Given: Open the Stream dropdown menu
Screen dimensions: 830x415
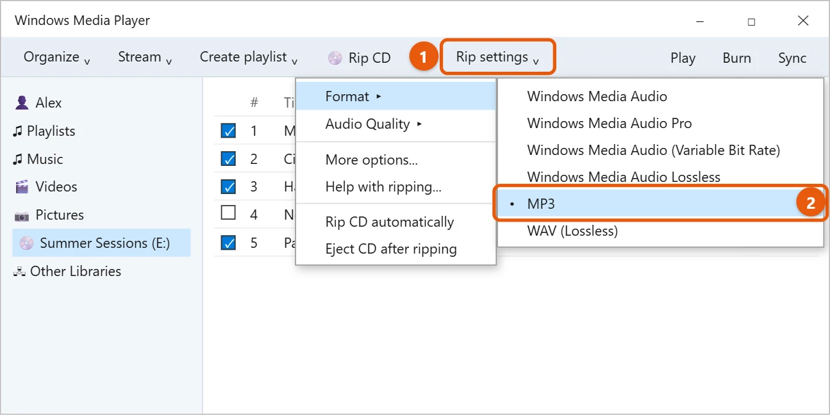Looking at the screenshot, I should coord(145,57).
